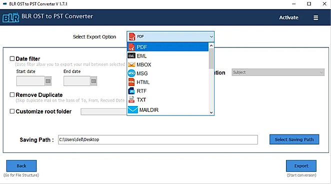Image resolution: width=331 pixels, height=184 pixels.
Task: Select the TXT file icon
Action: pyautogui.click(x=131, y=99)
